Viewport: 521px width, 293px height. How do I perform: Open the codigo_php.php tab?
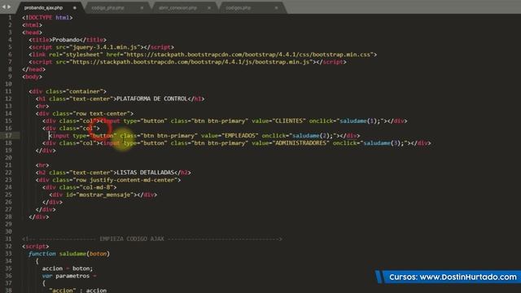[107, 7]
